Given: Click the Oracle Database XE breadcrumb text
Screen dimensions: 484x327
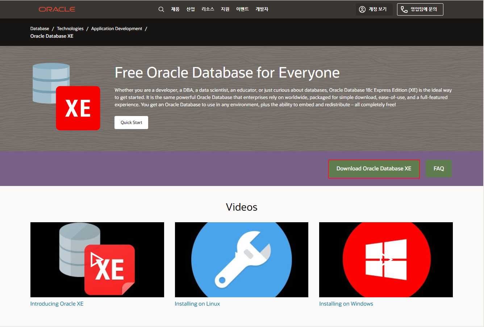Looking at the screenshot, I should coord(52,36).
